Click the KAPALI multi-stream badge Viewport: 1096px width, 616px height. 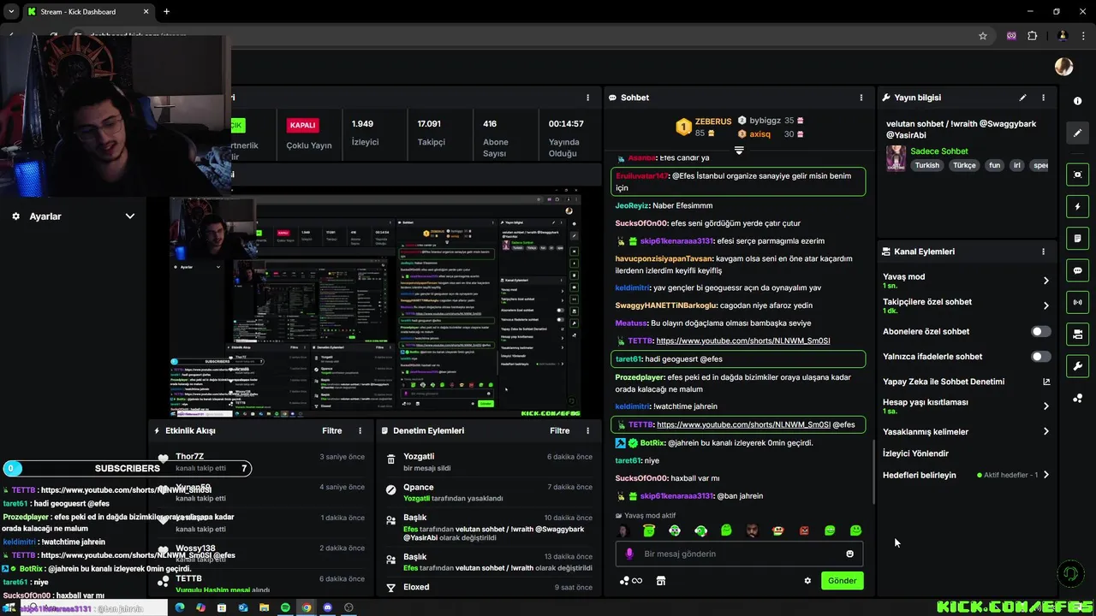[x=303, y=125]
